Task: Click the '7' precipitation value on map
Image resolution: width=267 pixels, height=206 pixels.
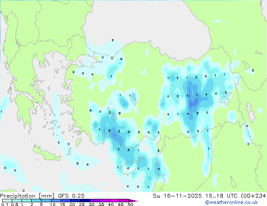Action: click(197, 95)
